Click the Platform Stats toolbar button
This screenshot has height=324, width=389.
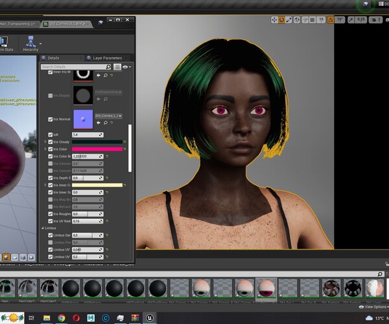[6, 43]
